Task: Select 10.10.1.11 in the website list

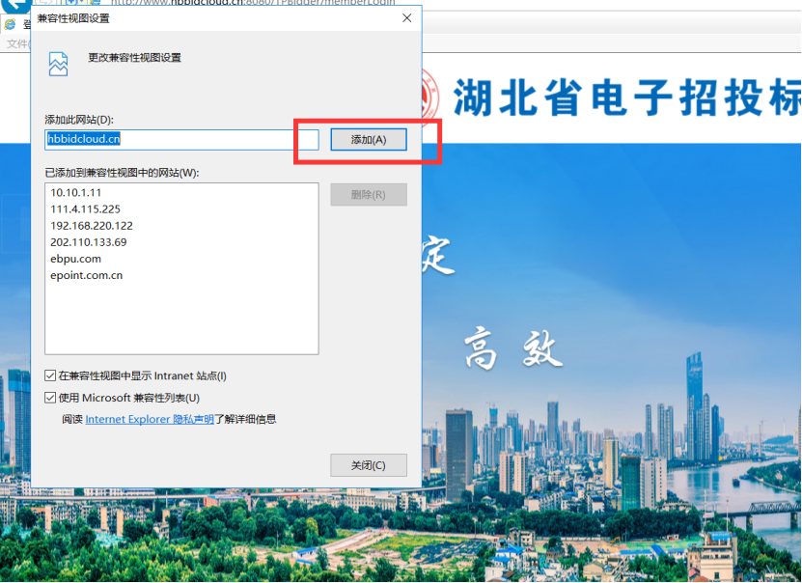Action: [x=76, y=192]
